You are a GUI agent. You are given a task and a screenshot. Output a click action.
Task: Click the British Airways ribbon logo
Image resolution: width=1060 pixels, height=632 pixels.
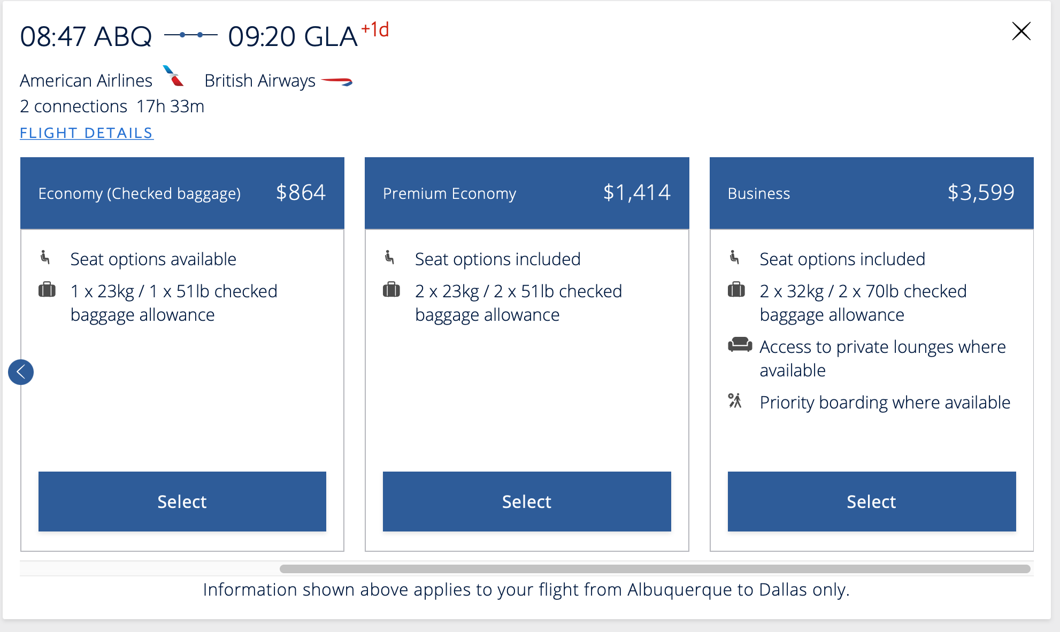[x=336, y=81]
